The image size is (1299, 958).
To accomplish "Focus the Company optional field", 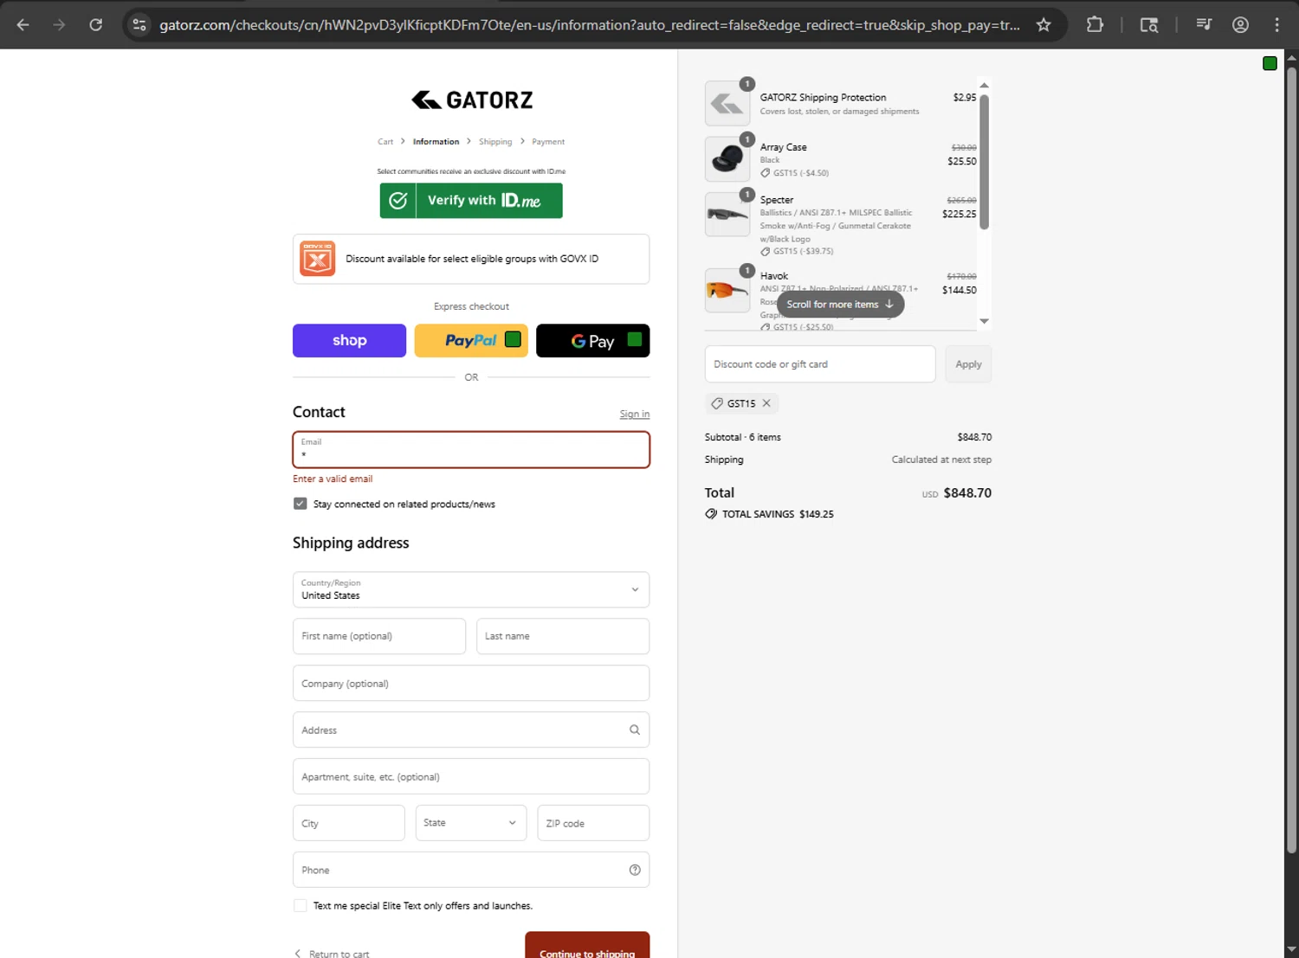I will pyautogui.click(x=471, y=683).
